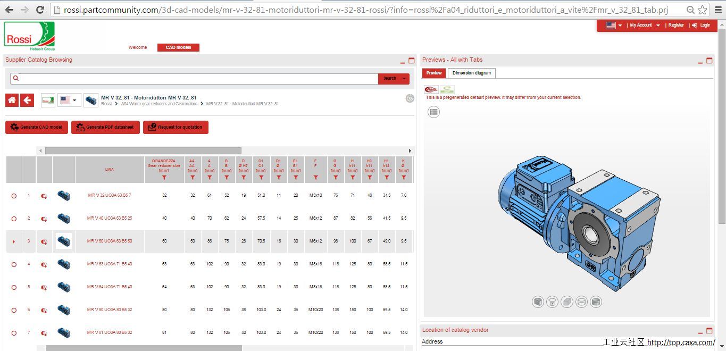Image resolution: width=726 pixels, height=351 pixels.
Task: Click the Rossi catalog logo thumbnail beside the flag
Action: point(48,100)
